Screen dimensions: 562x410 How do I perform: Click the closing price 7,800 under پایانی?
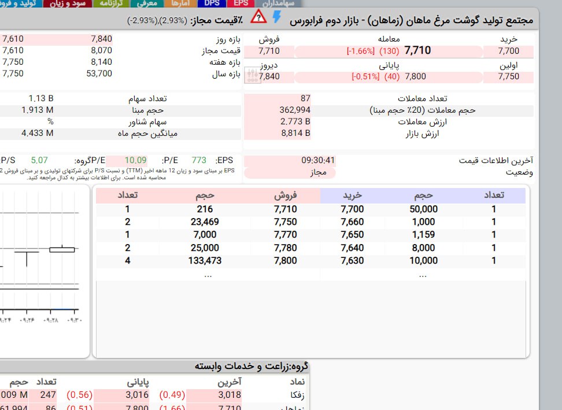[415, 76]
